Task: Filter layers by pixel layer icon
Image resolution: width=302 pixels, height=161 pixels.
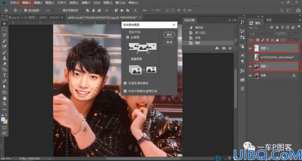Action: [x=272, y=27]
